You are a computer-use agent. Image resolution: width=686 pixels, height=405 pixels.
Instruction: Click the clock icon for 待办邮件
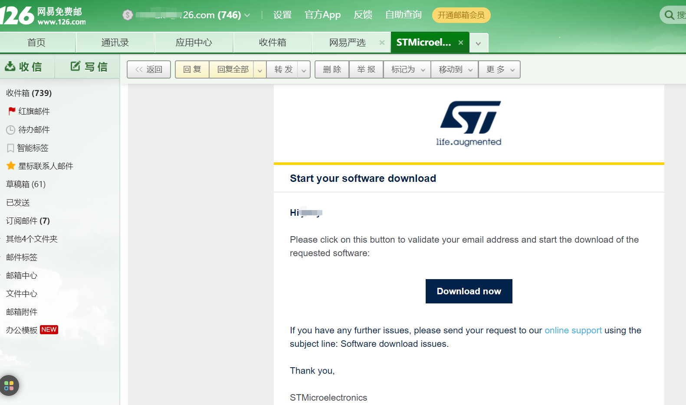(10, 130)
